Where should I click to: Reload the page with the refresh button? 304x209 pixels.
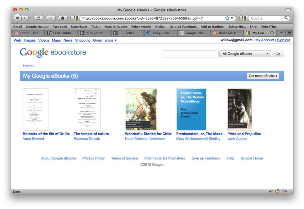coord(38,18)
